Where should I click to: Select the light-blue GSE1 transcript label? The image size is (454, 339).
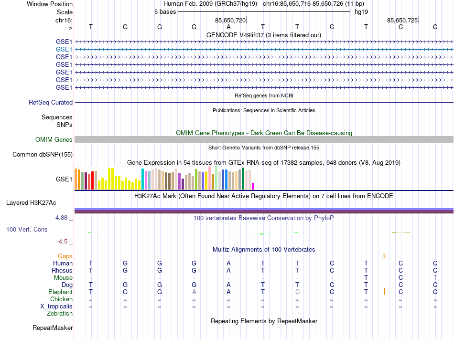tap(64, 50)
